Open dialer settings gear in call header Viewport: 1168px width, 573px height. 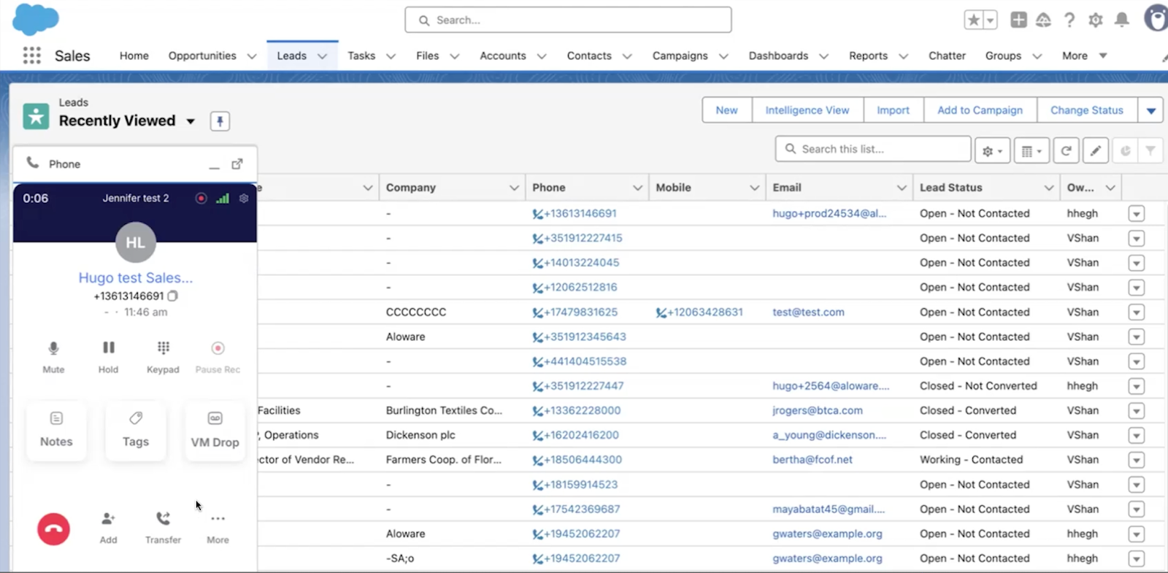(244, 198)
